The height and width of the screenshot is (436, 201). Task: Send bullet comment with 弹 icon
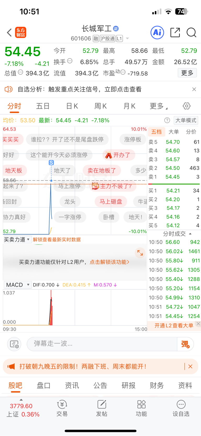pyautogui.click(x=186, y=344)
